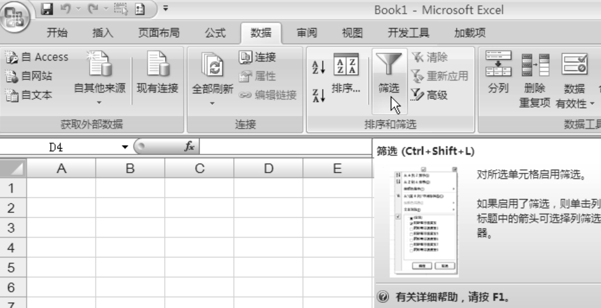Sort descending with Z-A icon
This screenshot has width=601, height=308.
click(319, 96)
